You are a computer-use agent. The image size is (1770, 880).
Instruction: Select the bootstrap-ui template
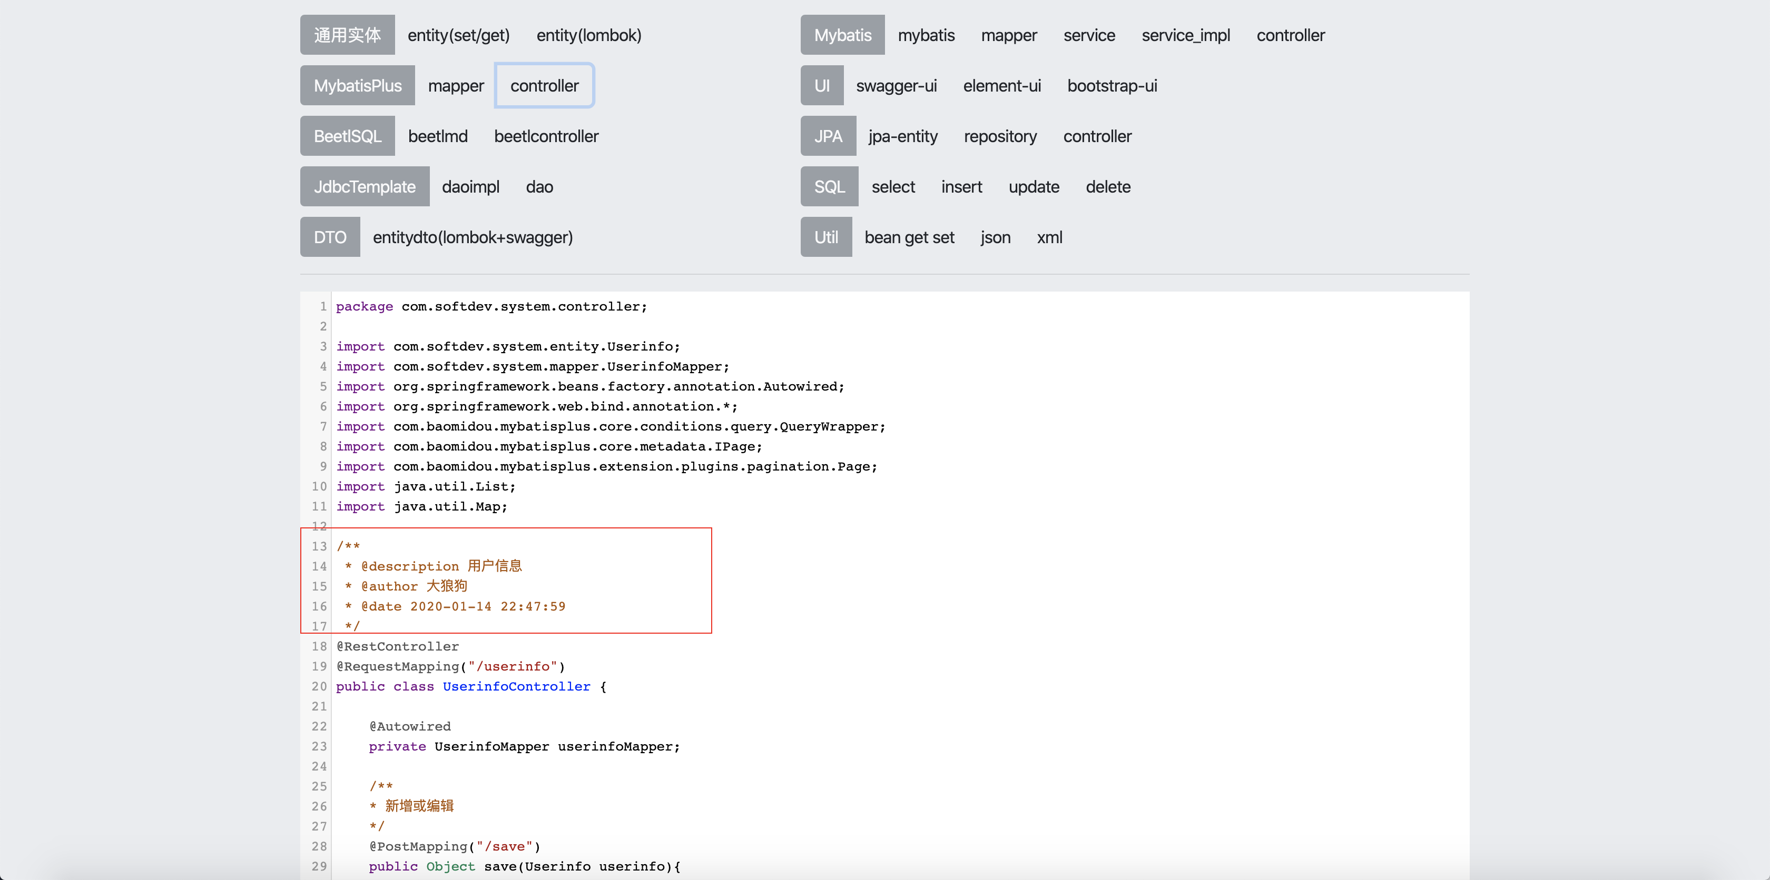1112,86
